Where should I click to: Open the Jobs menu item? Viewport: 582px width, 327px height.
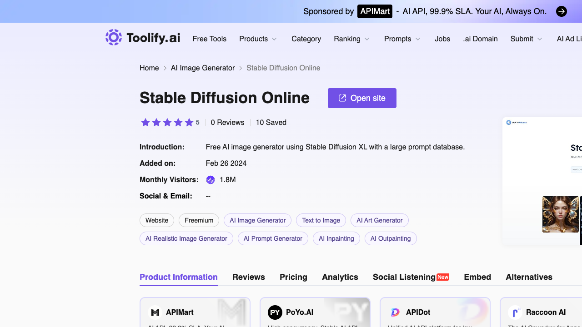coord(442,39)
